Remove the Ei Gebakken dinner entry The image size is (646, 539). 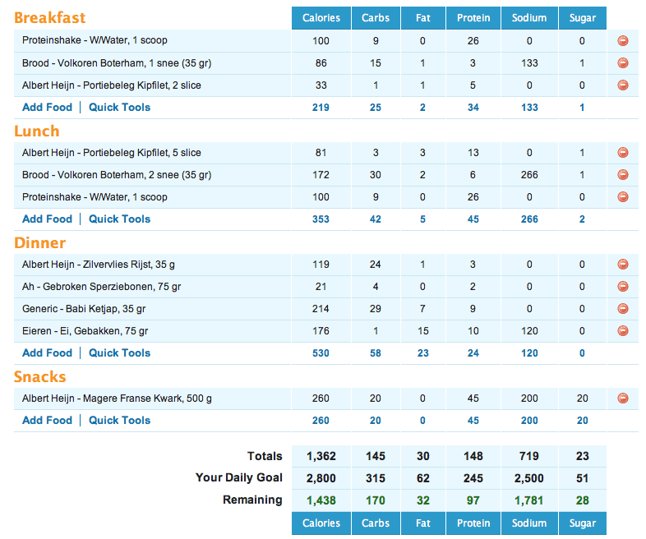click(x=622, y=331)
